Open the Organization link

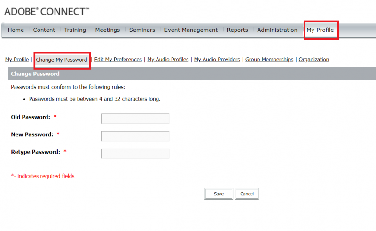(313, 60)
